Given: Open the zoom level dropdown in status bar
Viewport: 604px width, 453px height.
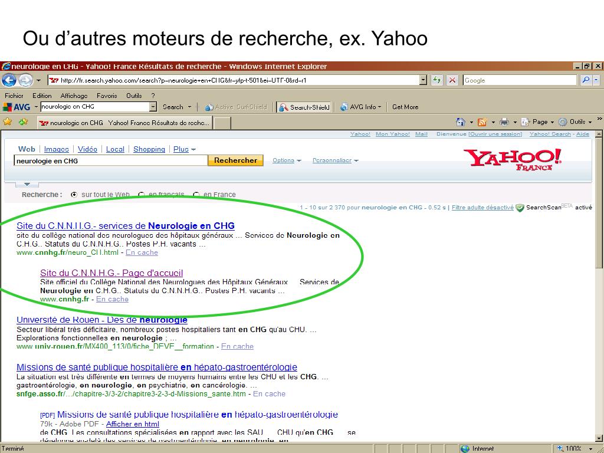Looking at the screenshot, I should pyautogui.click(x=591, y=449).
